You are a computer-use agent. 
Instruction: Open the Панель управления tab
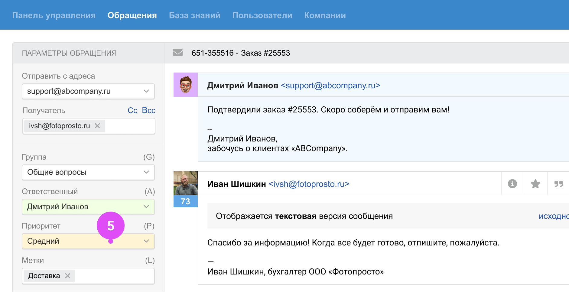click(54, 15)
